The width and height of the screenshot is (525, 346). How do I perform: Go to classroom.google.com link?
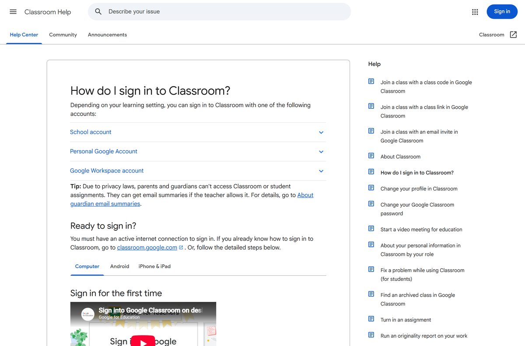(x=147, y=247)
